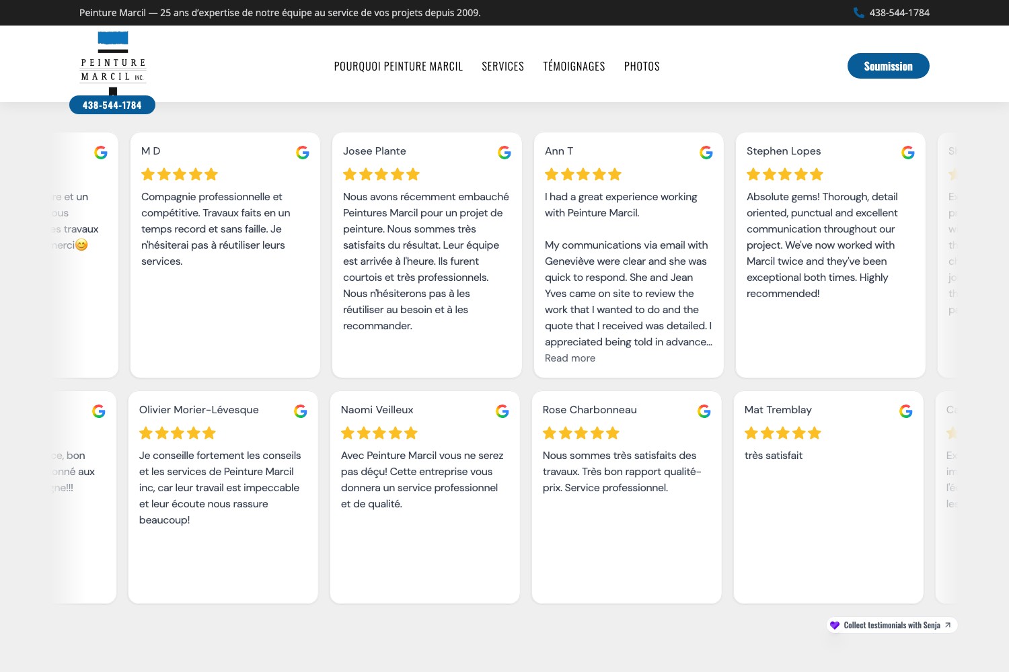1009x672 pixels.
Task: Click reviewer name Naomi Veilleux
Action: 377,410
